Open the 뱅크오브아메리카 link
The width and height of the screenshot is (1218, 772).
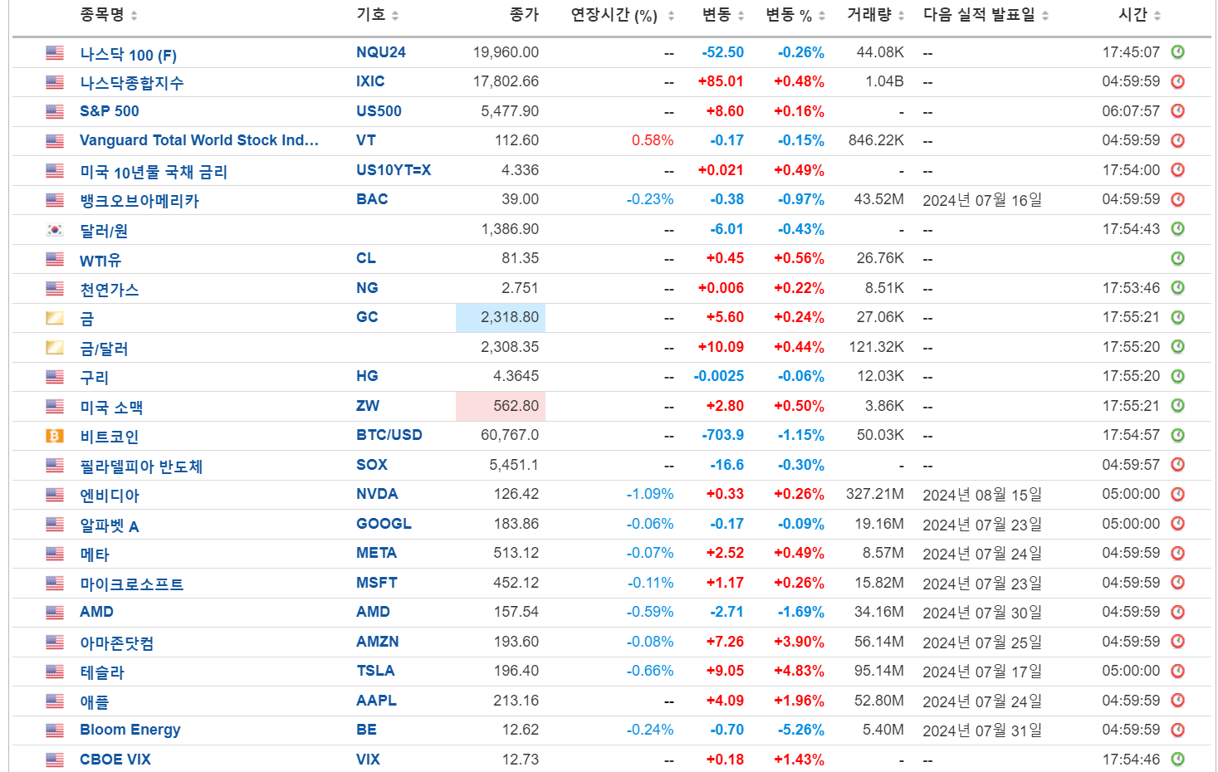tap(139, 201)
